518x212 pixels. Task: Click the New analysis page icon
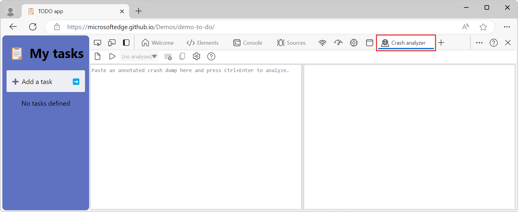point(98,57)
